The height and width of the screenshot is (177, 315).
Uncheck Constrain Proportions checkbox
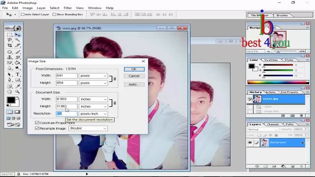point(37,122)
